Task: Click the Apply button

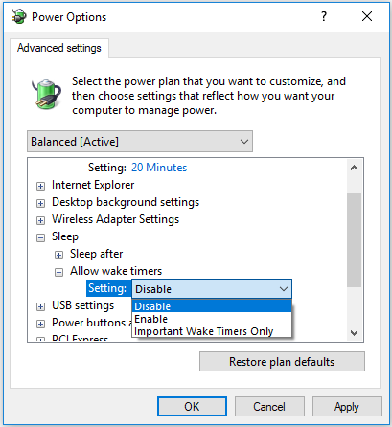Action: (347, 407)
